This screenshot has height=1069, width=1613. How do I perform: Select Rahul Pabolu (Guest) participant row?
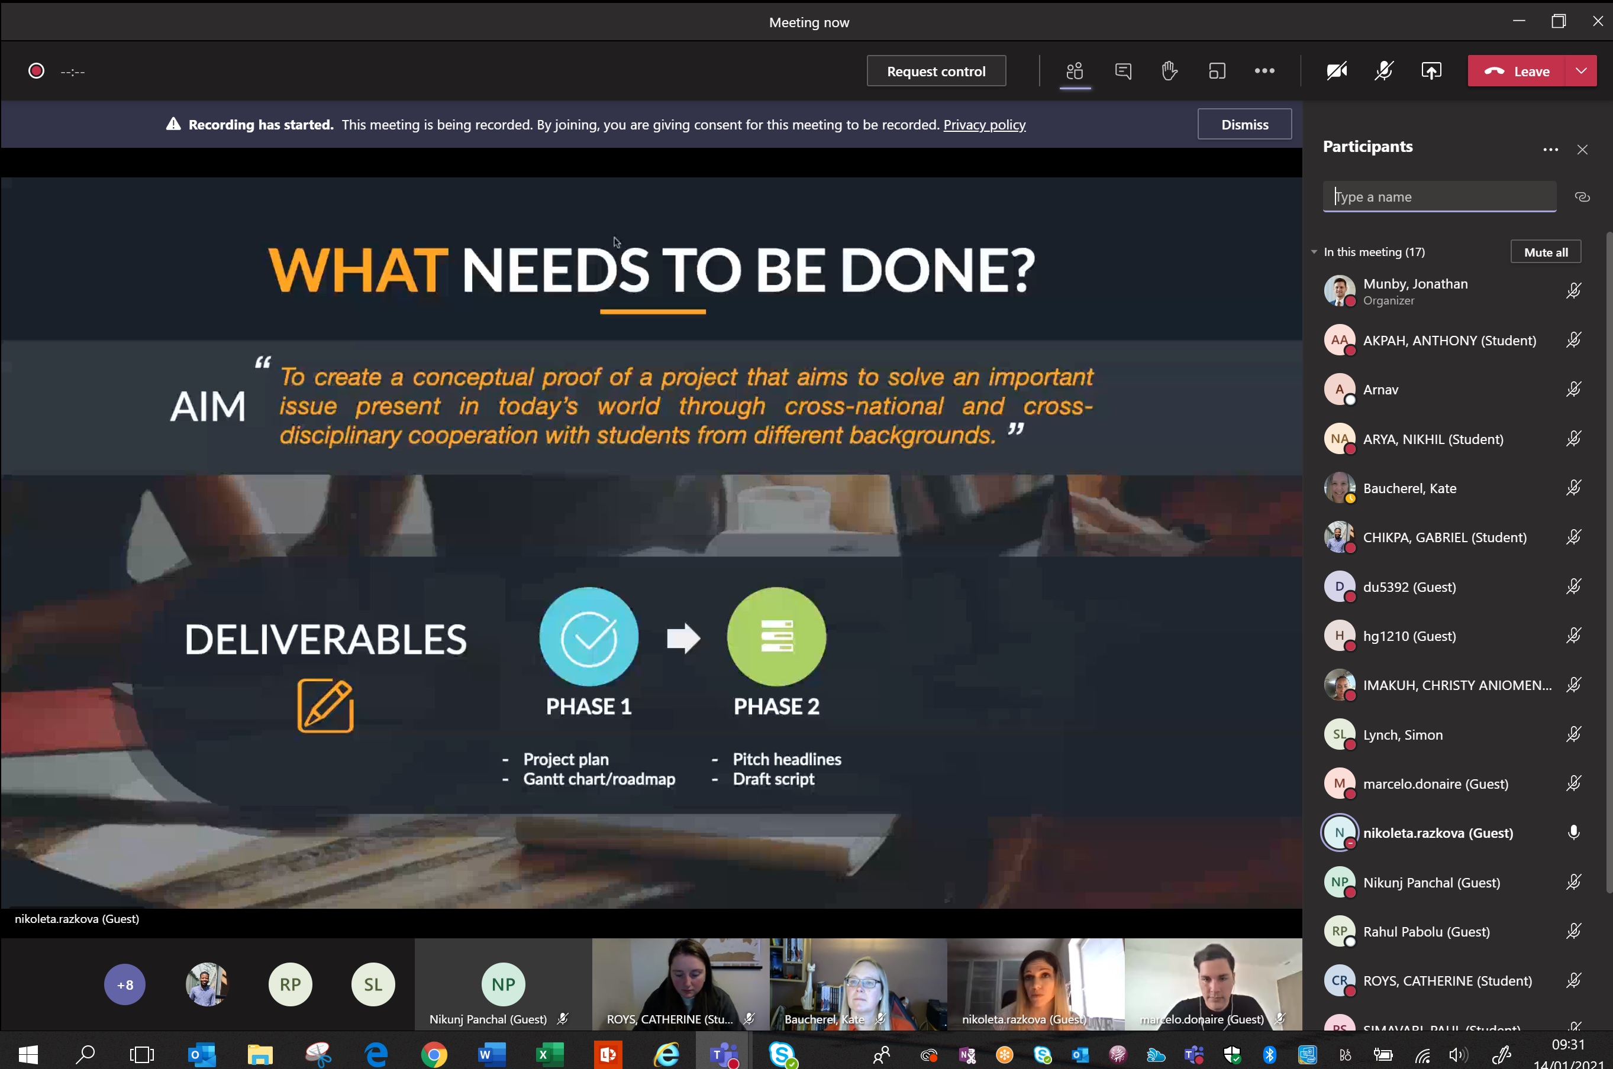[1453, 931]
